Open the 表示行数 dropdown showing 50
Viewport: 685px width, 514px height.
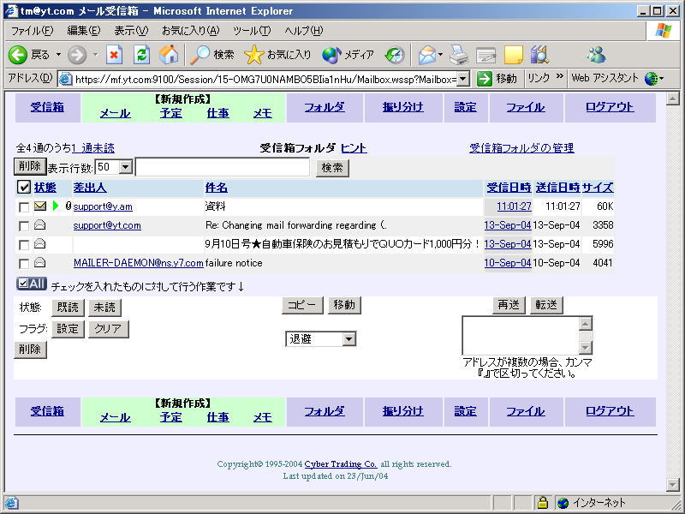(x=125, y=168)
